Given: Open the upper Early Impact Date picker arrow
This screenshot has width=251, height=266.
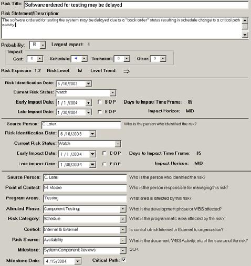Looking at the screenshot, I should [x=88, y=102].
